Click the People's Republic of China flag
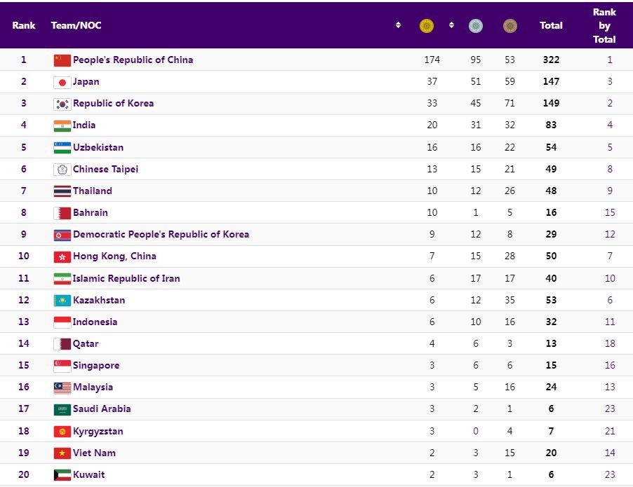The width and height of the screenshot is (633, 487). 62,60
